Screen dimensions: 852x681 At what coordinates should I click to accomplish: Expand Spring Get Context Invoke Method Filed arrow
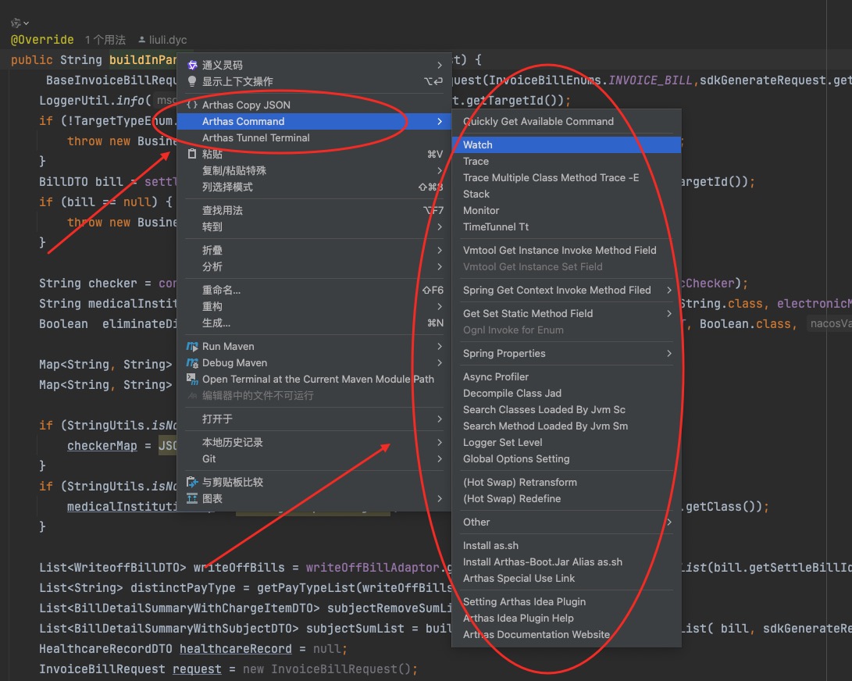click(x=669, y=291)
